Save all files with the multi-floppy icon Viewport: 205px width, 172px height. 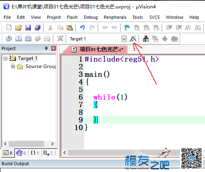click(38, 28)
